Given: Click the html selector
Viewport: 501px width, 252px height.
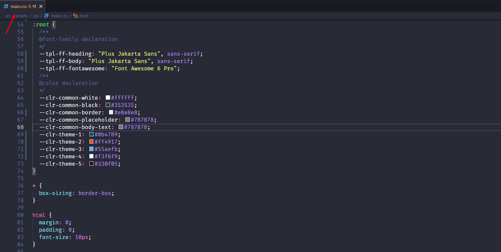Looking at the screenshot, I should pos(39,215).
